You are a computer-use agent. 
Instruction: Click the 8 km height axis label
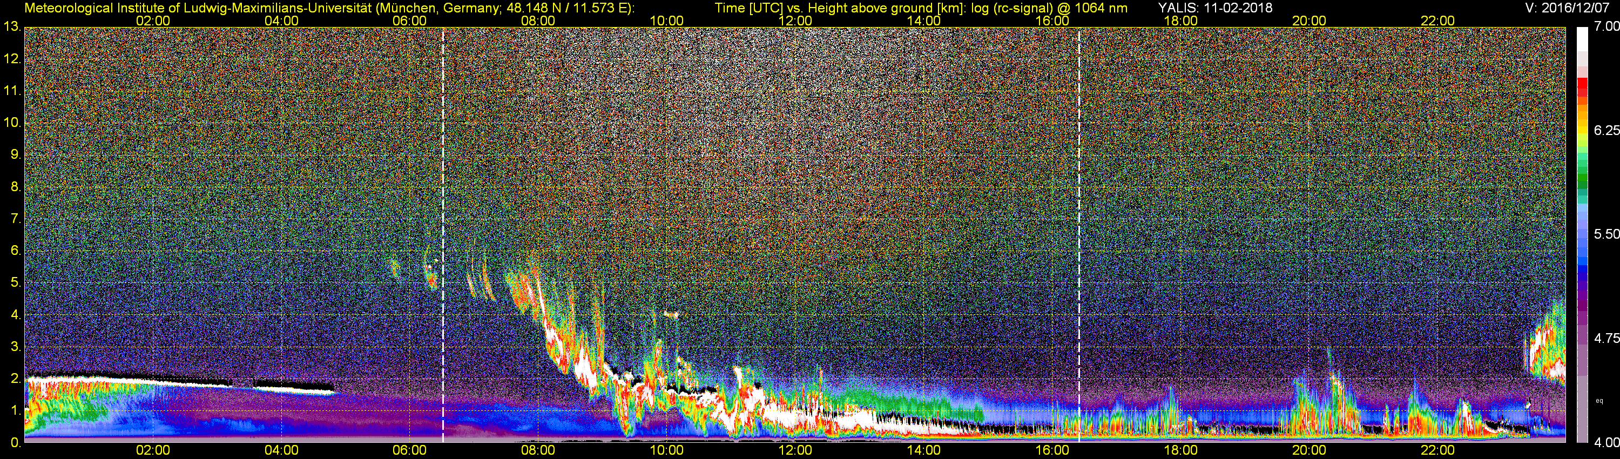[x=15, y=187]
